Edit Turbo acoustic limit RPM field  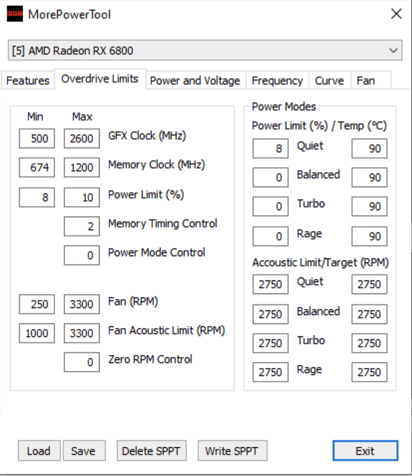[271, 343]
